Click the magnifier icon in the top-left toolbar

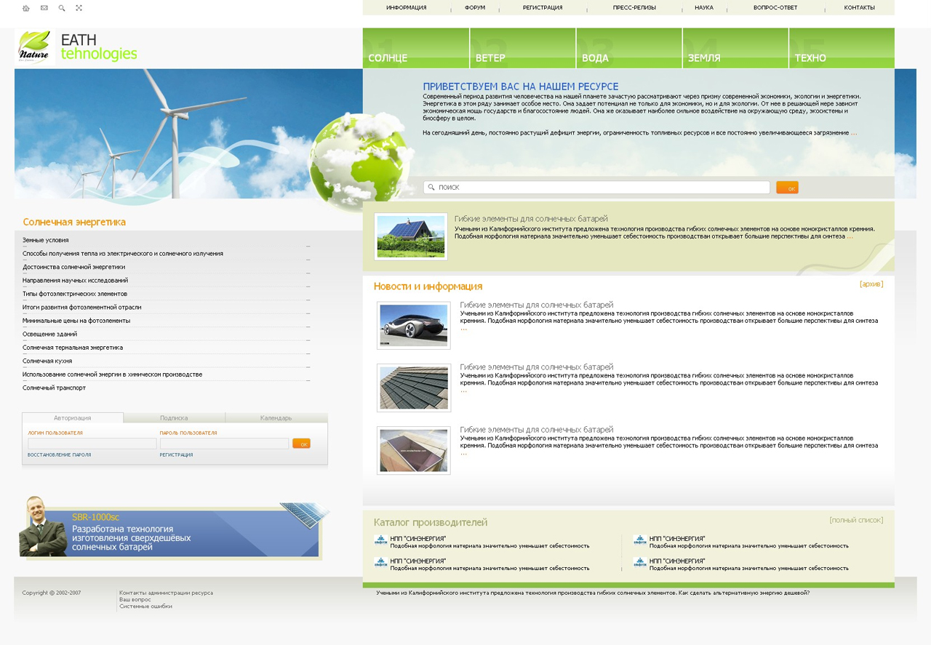62,8
